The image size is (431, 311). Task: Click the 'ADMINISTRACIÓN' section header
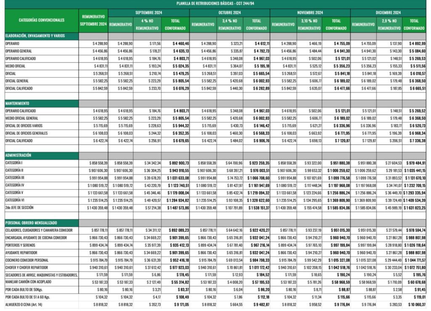pos(18,155)
